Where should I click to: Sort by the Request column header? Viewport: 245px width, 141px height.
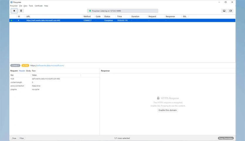coord(152,17)
